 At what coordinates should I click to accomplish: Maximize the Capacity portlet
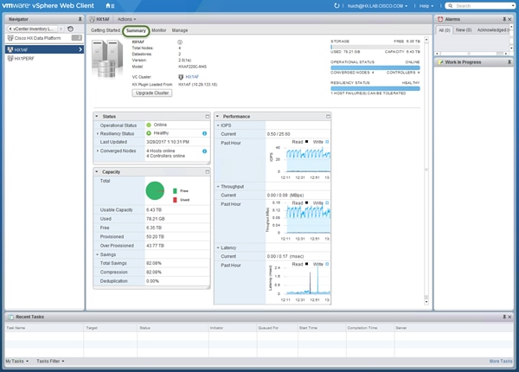click(x=208, y=172)
